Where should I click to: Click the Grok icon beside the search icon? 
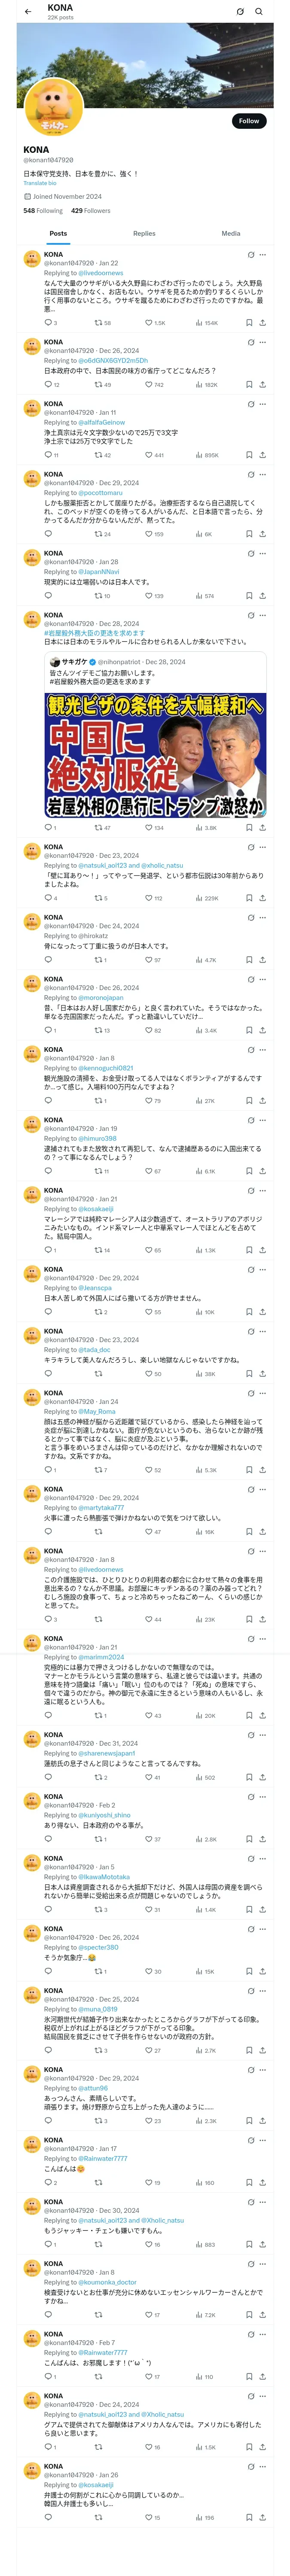click(240, 12)
